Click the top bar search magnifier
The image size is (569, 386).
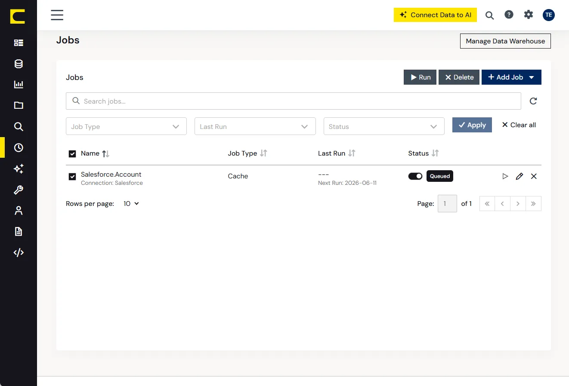(489, 15)
